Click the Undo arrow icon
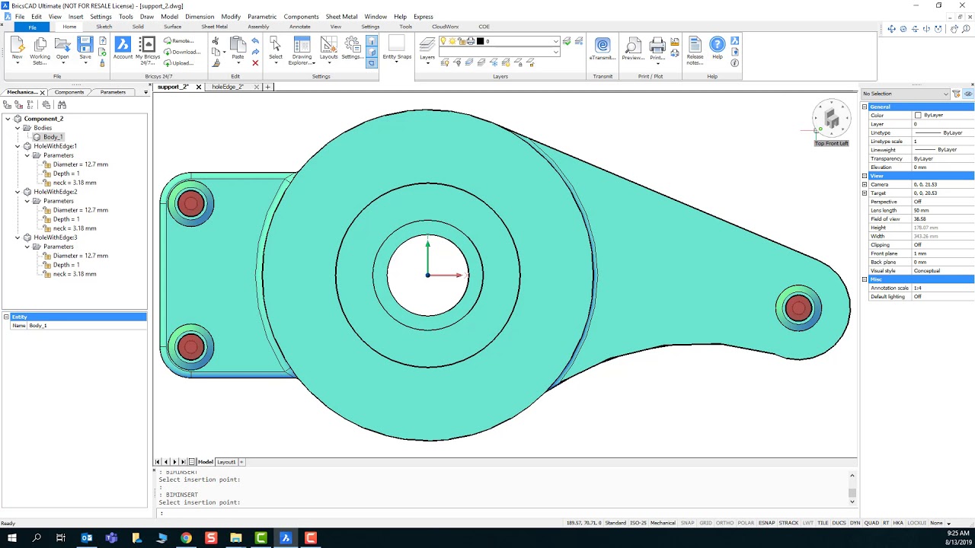 [x=255, y=40]
